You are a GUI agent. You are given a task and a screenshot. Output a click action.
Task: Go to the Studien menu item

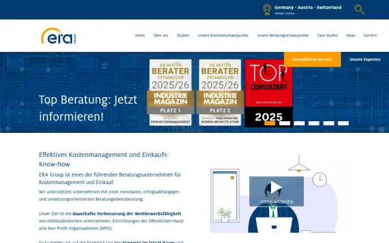(x=183, y=36)
